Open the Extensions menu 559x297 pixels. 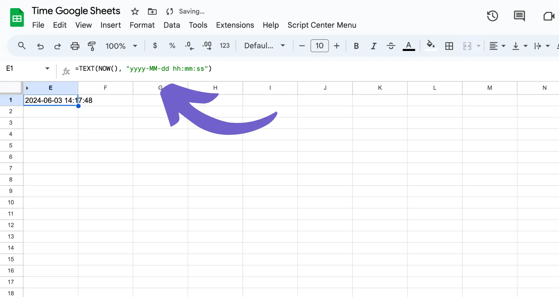click(x=235, y=25)
